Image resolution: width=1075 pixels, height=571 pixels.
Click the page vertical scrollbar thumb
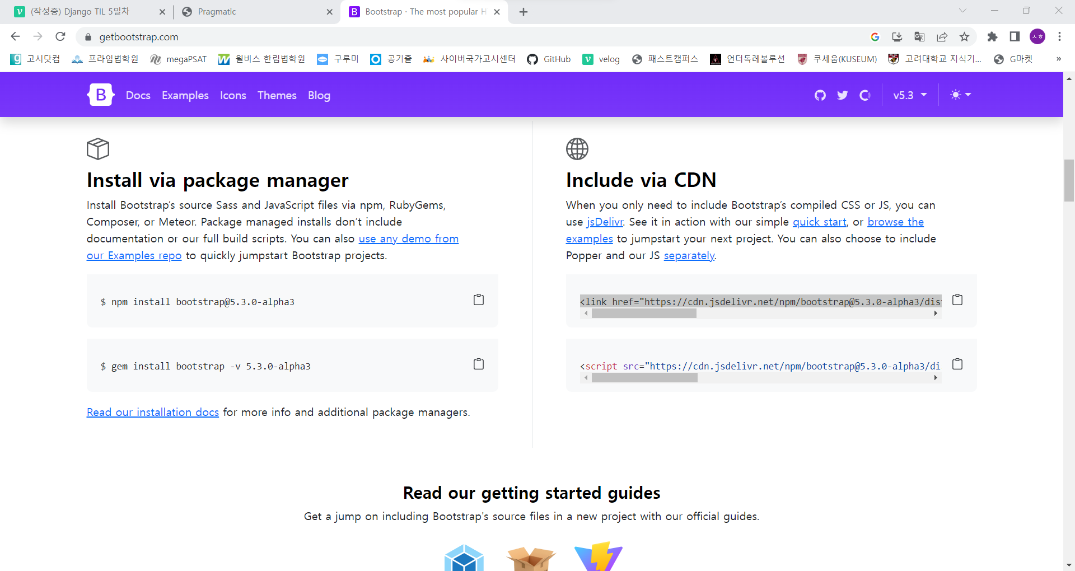(x=1069, y=180)
